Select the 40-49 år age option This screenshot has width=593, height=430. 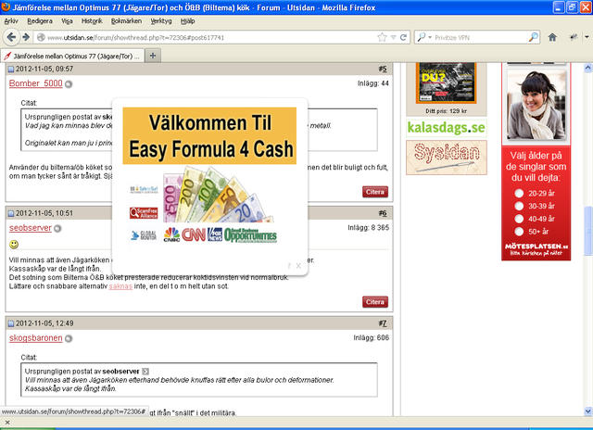pyautogui.click(x=519, y=219)
